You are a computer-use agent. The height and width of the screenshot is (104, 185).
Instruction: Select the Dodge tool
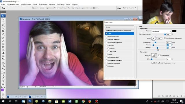click(x=3, y=59)
